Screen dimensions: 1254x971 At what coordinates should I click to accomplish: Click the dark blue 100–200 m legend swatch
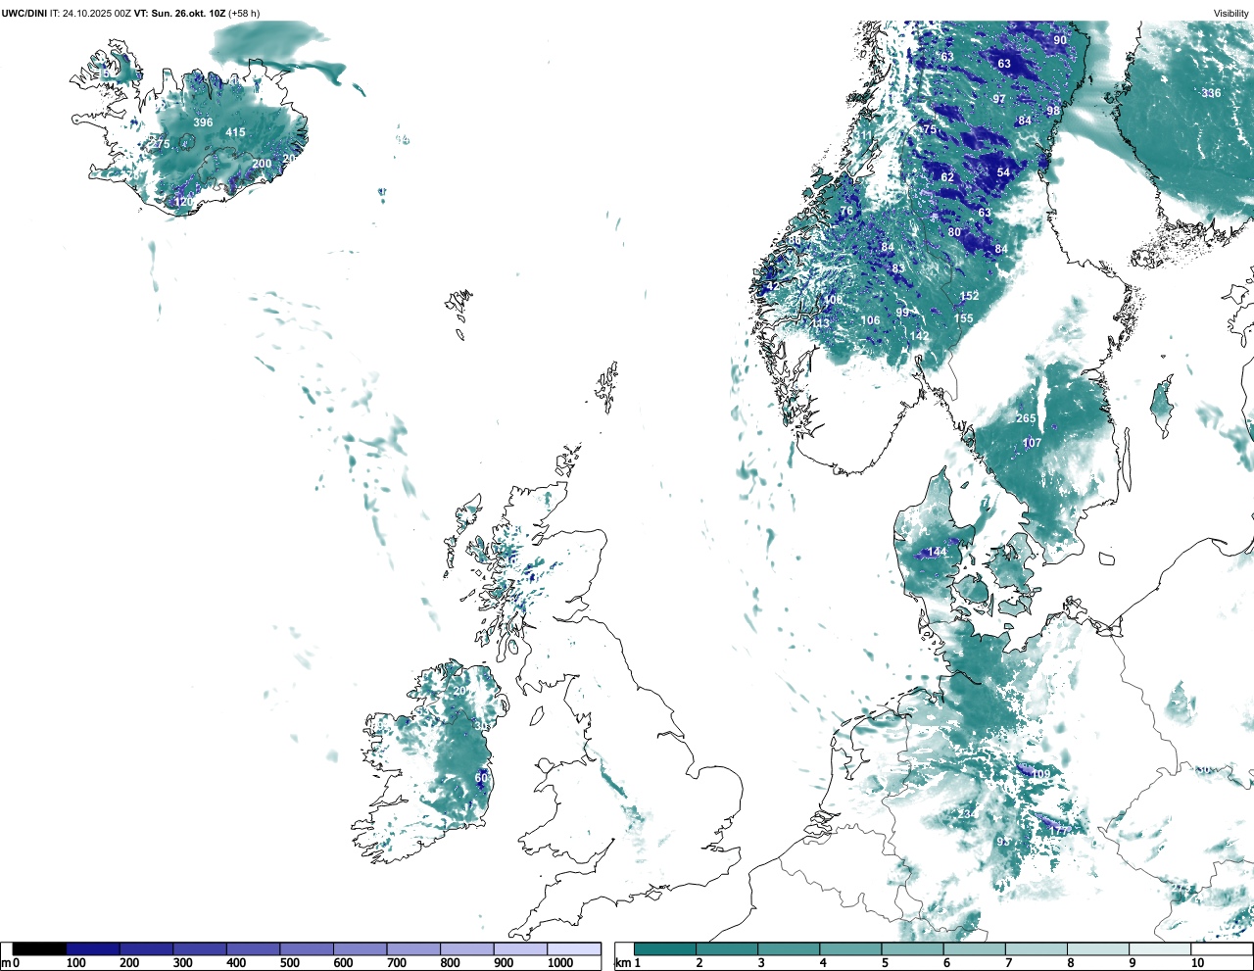93,949
